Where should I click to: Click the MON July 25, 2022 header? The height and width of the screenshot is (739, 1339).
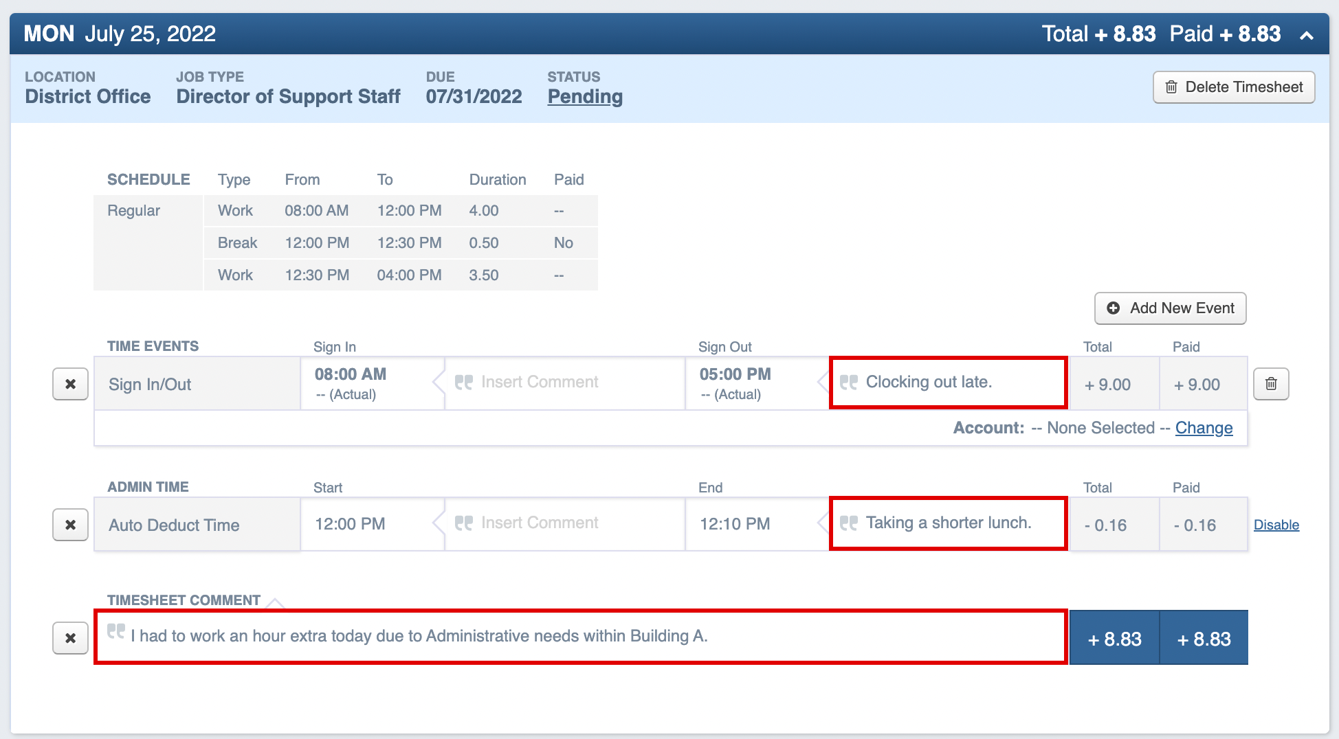[x=120, y=34]
